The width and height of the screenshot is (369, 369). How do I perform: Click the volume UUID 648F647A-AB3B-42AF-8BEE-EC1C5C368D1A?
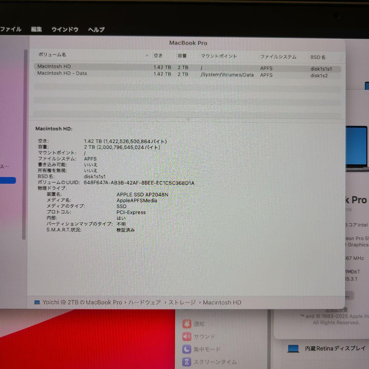[139, 183]
